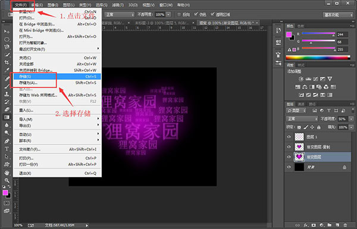Select the Custom Shape tool

pos(7,164)
